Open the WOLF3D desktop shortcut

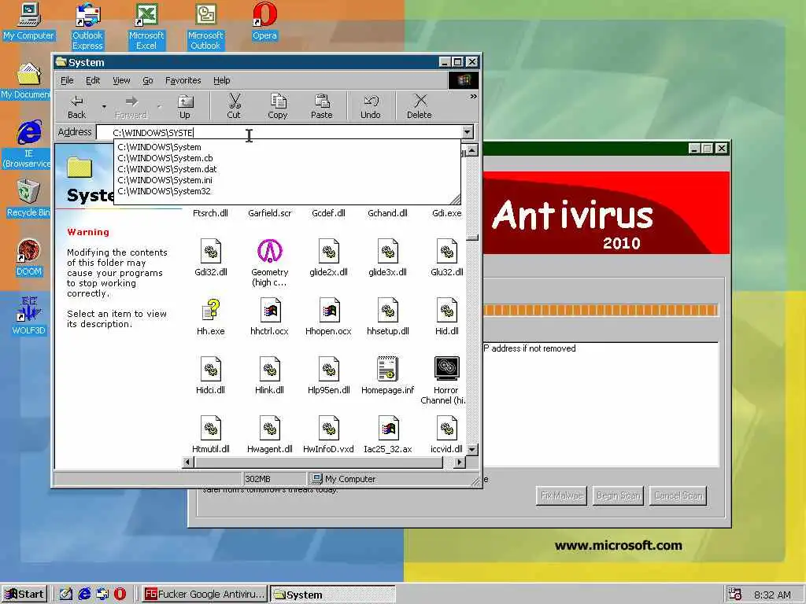[29, 316]
